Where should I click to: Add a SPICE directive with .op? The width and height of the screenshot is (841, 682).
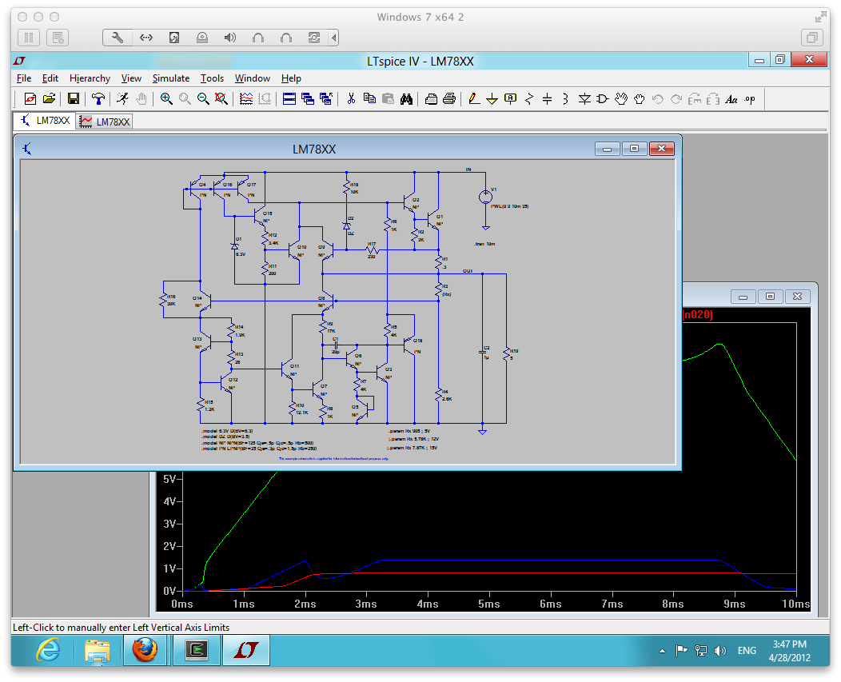[750, 98]
